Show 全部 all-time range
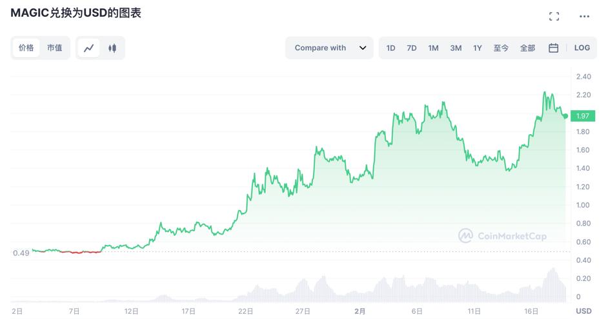Viewport: 606px width, 319px height. point(527,48)
